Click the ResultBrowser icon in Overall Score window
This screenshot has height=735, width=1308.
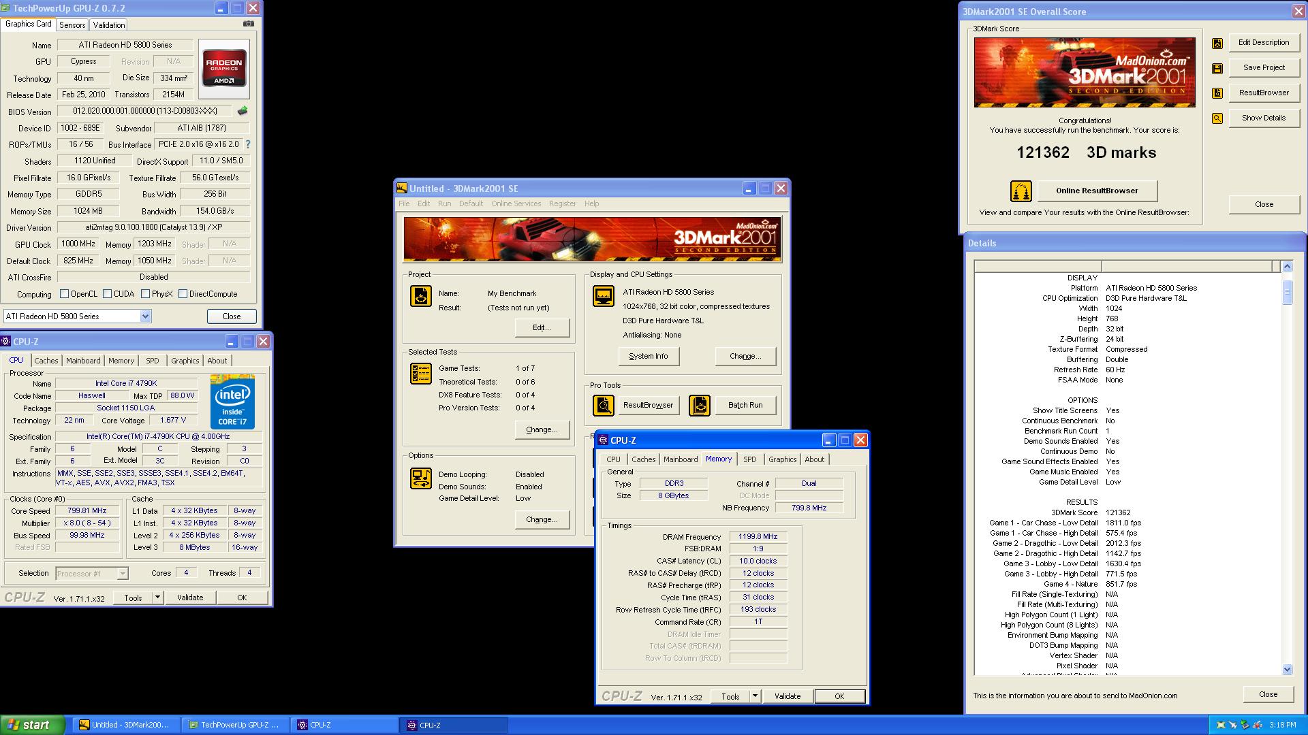point(1217,93)
